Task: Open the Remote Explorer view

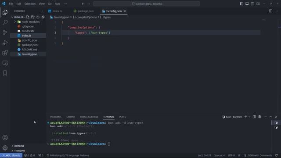Action: click(5, 63)
